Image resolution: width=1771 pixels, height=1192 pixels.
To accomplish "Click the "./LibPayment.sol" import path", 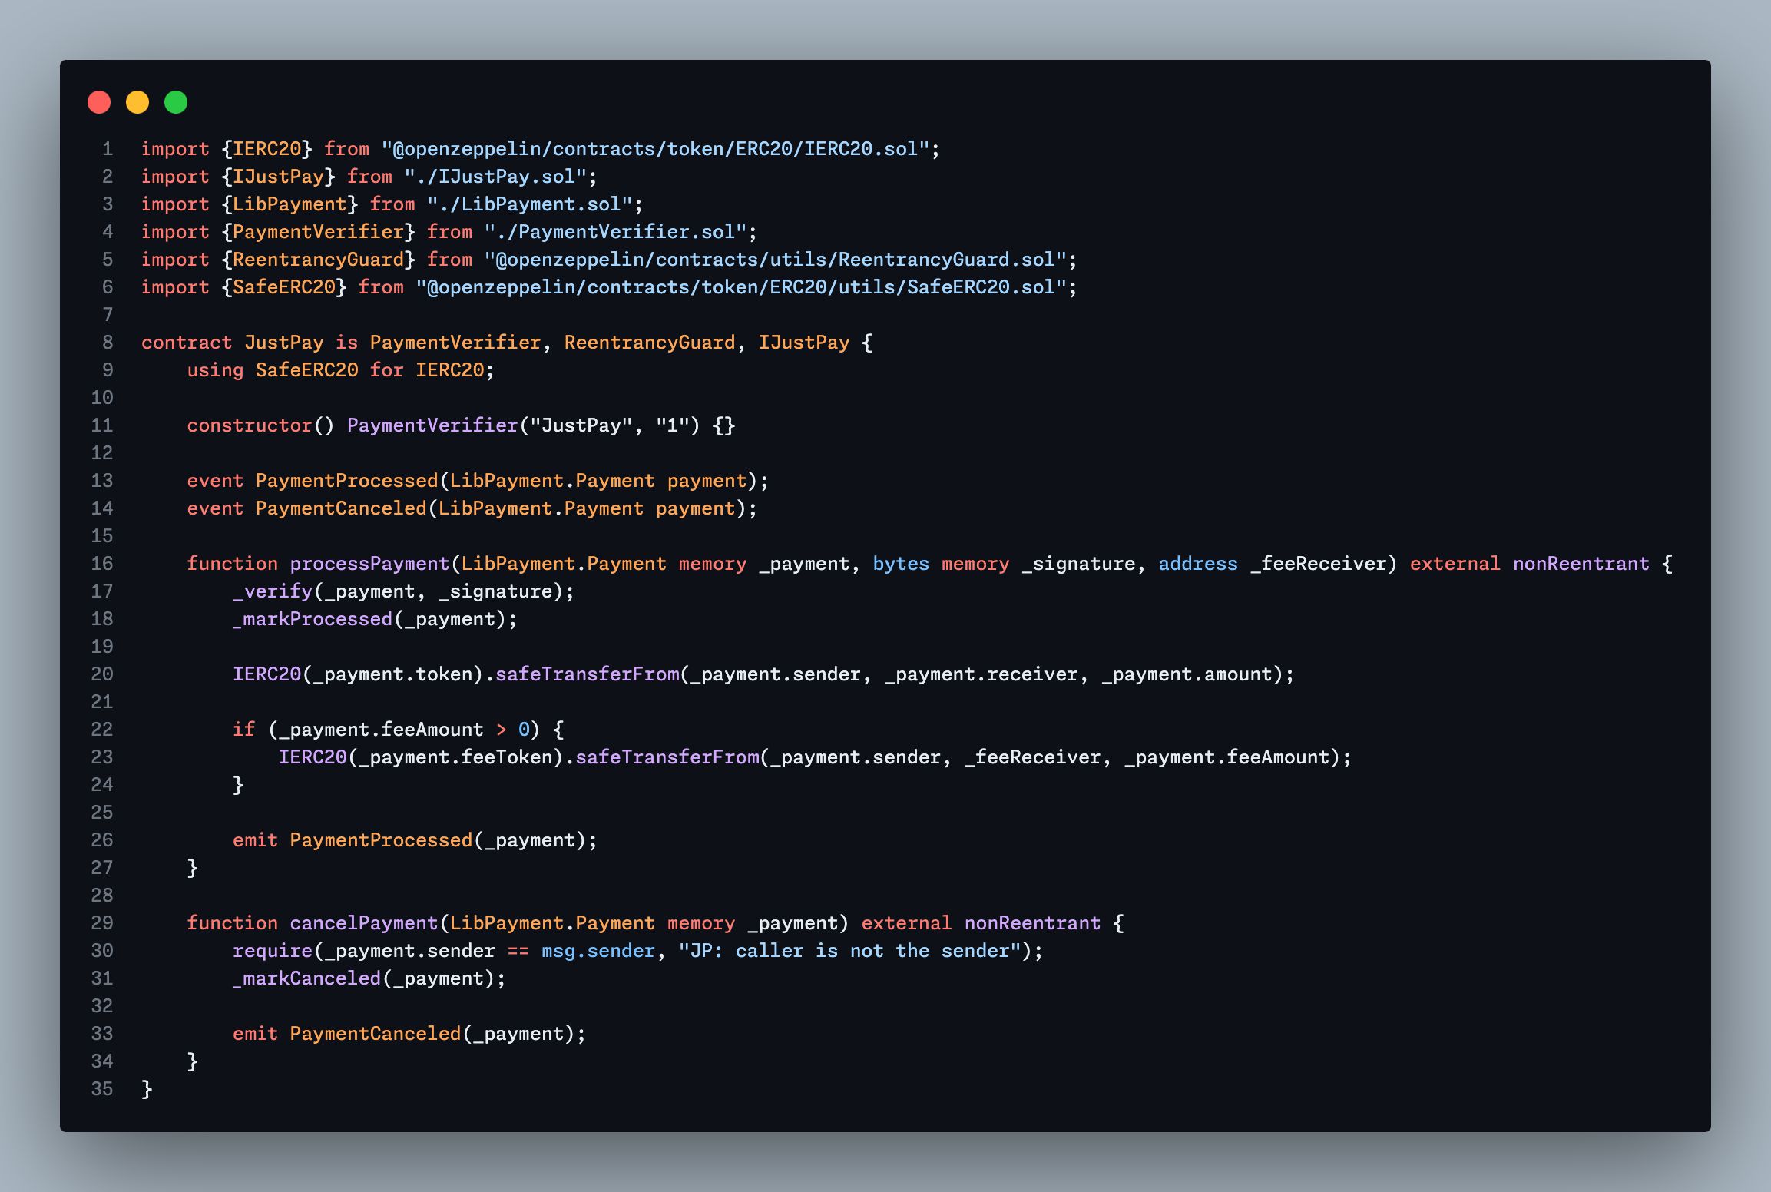I will 530,204.
